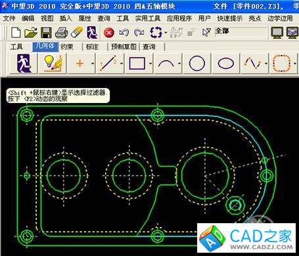Open the 实用工具 menu
This screenshot has width=299, height=256.
click(x=148, y=18)
